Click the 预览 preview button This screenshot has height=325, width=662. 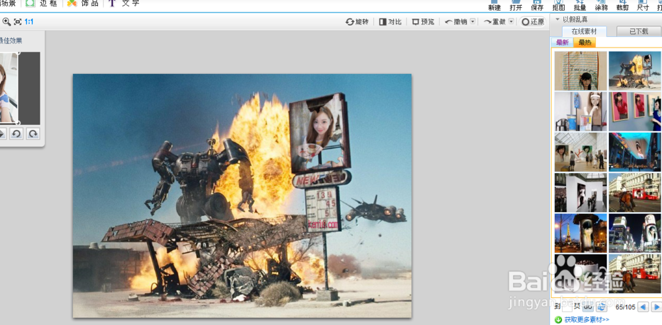click(423, 22)
